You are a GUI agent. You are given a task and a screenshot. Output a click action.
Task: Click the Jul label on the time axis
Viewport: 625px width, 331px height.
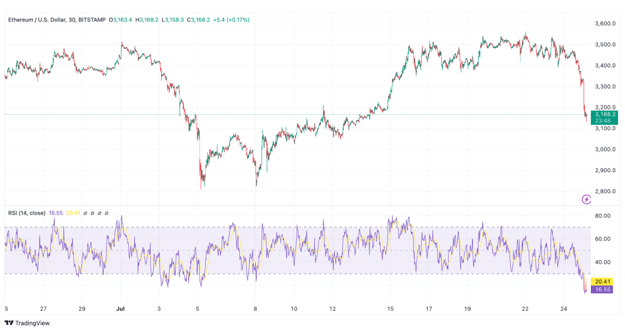pos(120,308)
